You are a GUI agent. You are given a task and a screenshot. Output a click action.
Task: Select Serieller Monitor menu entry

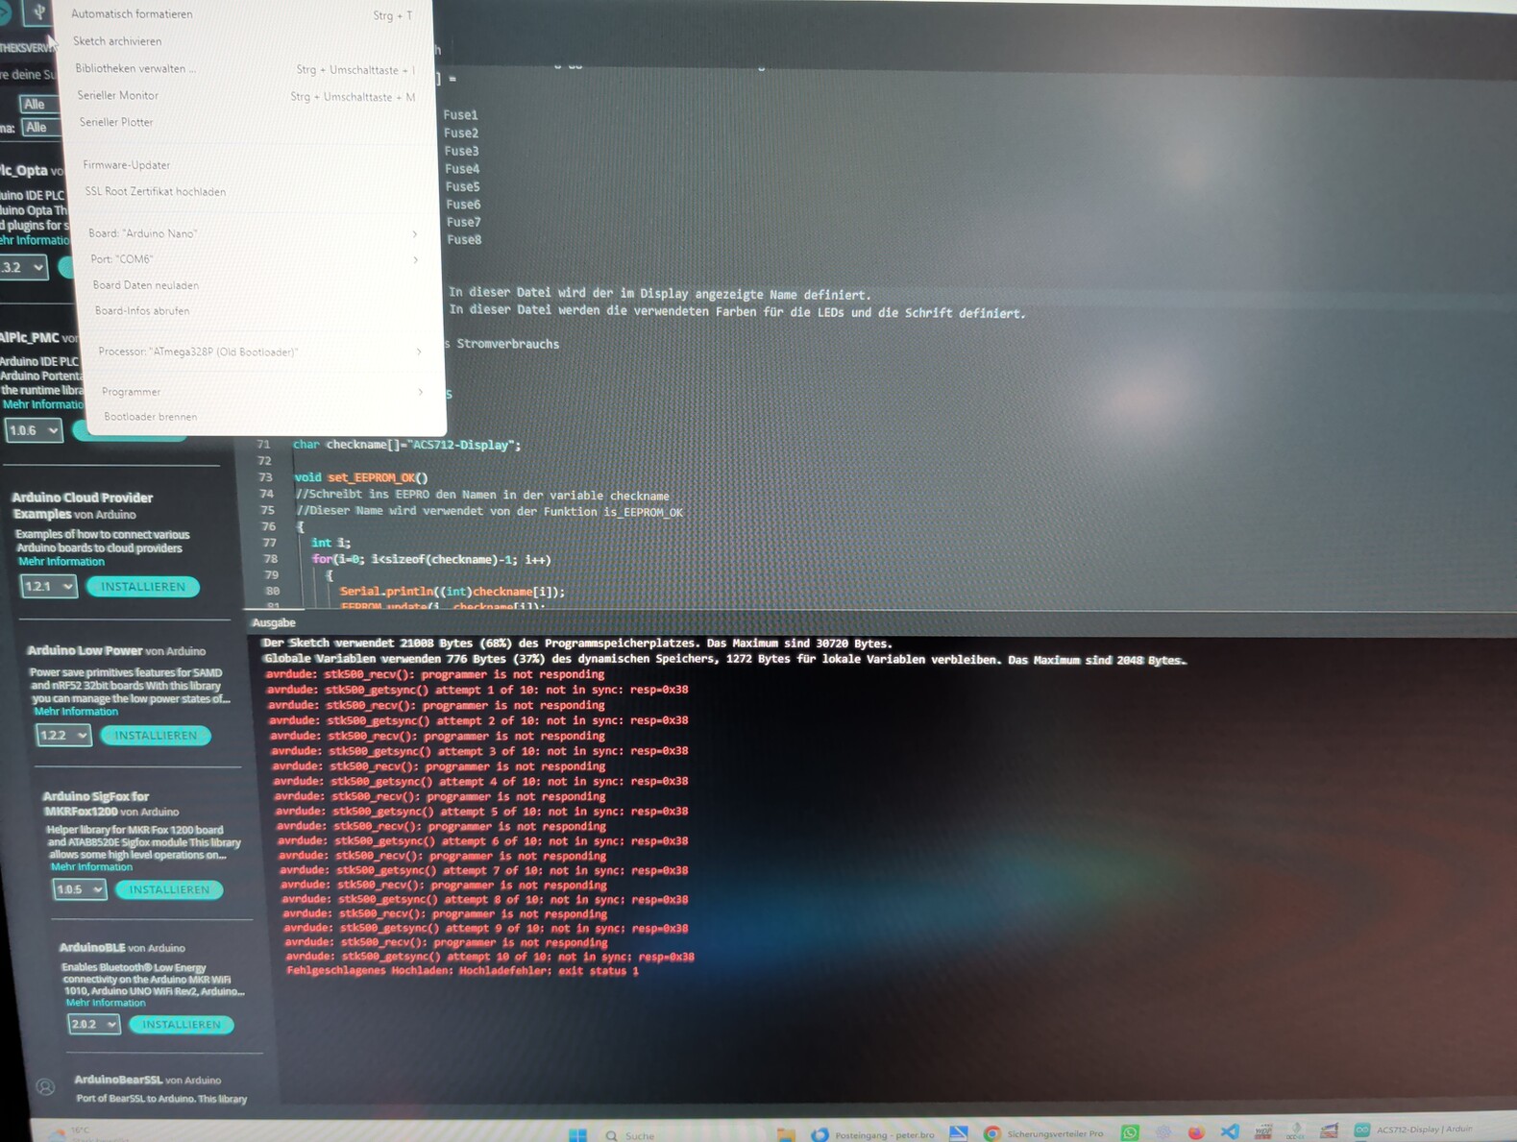tap(246, 96)
